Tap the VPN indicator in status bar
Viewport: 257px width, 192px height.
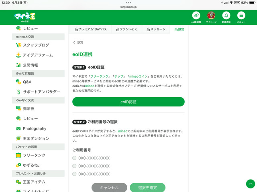[x=237, y=3]
